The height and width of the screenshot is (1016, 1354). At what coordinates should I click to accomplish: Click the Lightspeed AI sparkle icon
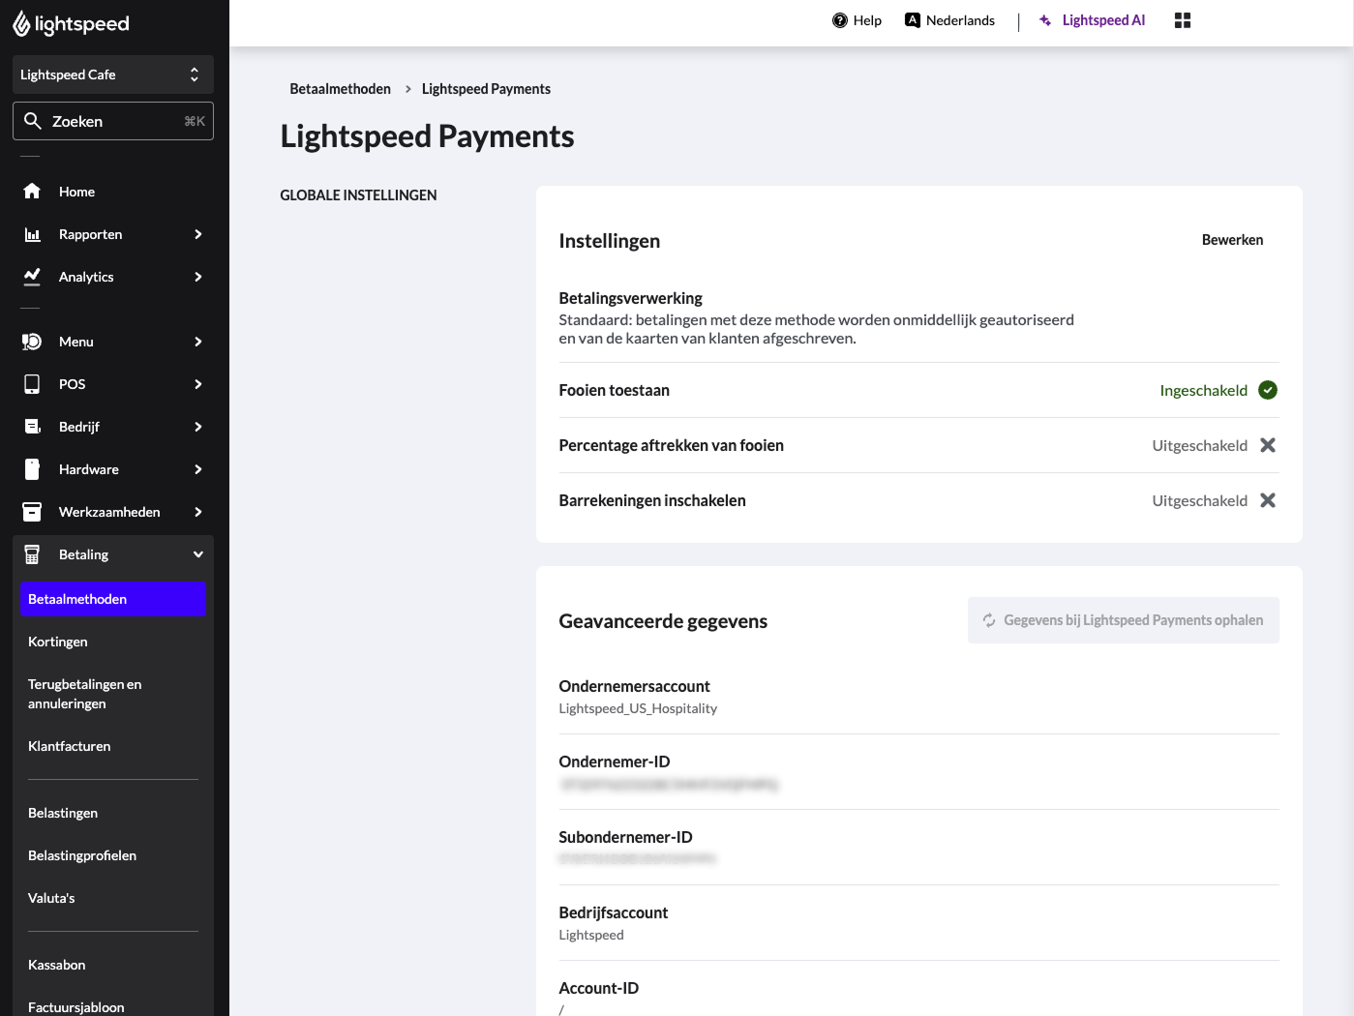coord(1045,20)
